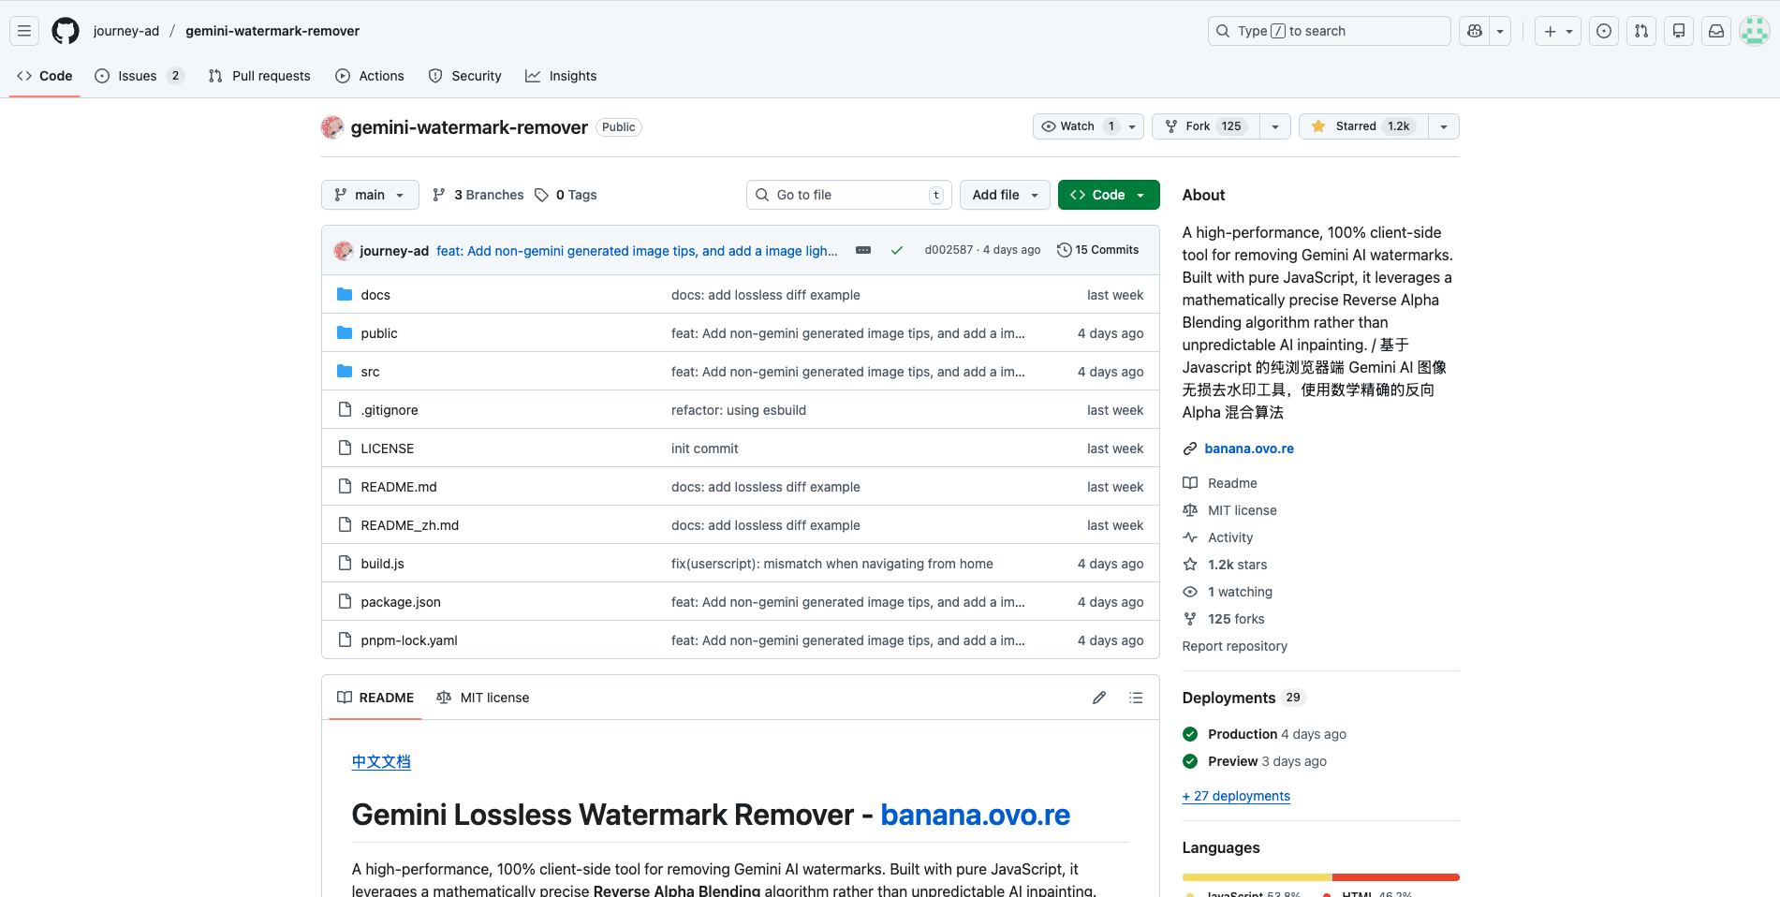The image size is (1780, 897).
Task: Switch to the Code tab
Action: pyautogui.click(x=45, y=76)
